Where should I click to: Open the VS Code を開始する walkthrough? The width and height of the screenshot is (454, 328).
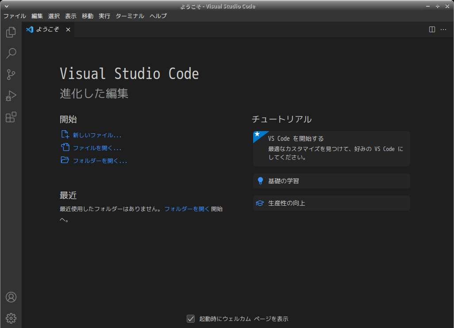pyautogui.click(x=331, y=149)
